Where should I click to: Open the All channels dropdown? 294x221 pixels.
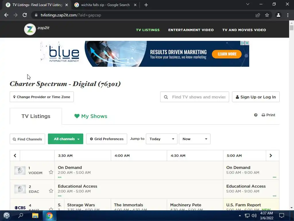[66, 139]
